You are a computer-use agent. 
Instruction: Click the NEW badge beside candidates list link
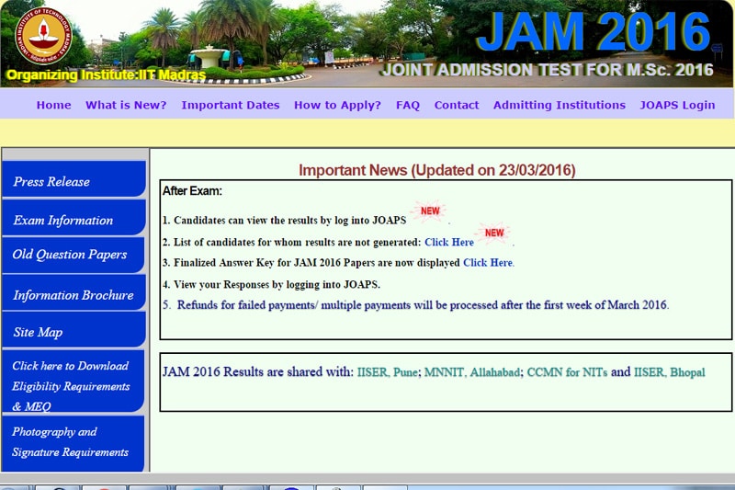(494, 233)
